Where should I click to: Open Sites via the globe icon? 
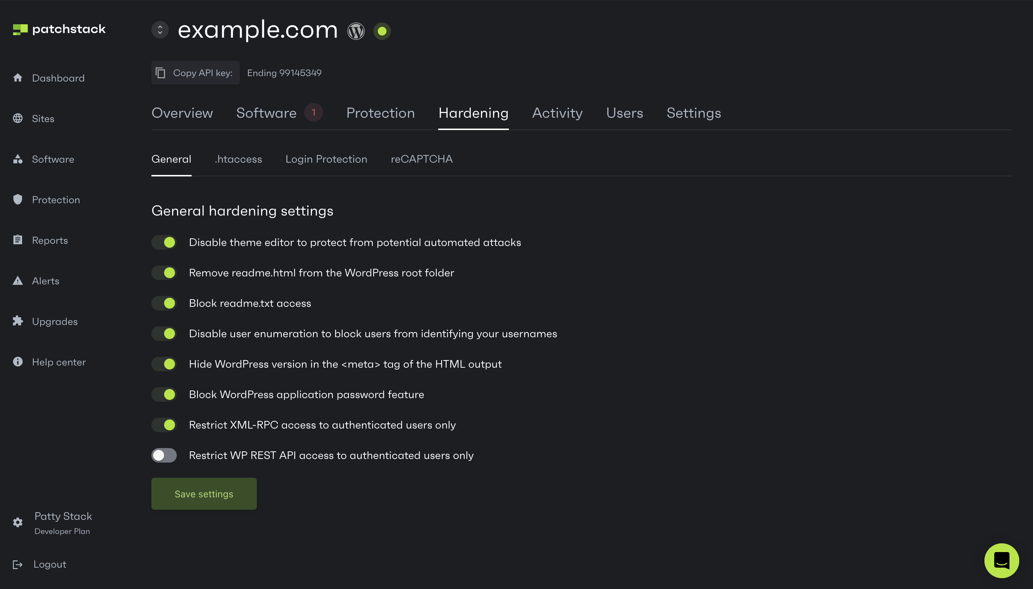click(17, 118)
